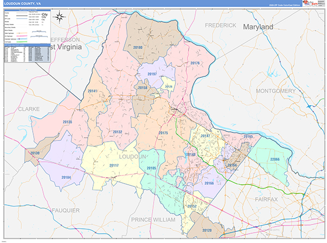Select ZIP code label 20148
327x243 pixels.
191,154
